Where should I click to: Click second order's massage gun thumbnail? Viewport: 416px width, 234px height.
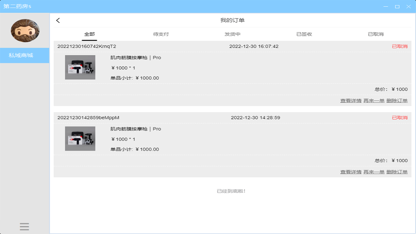tap(80, 138)
